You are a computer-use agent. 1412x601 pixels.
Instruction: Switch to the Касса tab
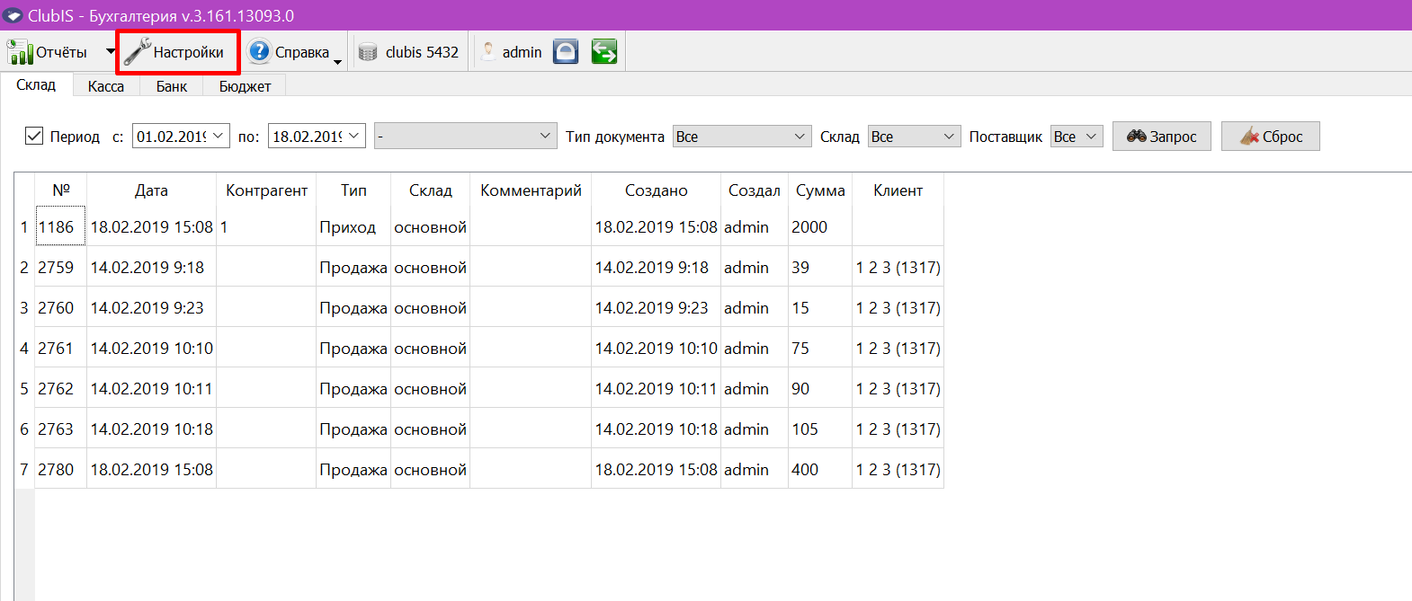[x=106, y=86]
